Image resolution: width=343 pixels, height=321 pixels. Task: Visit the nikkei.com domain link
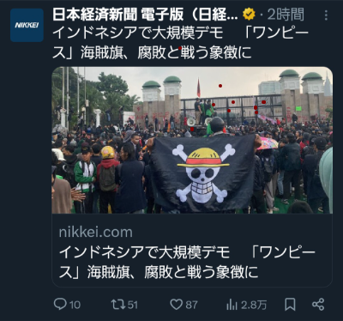click(96, 232)
